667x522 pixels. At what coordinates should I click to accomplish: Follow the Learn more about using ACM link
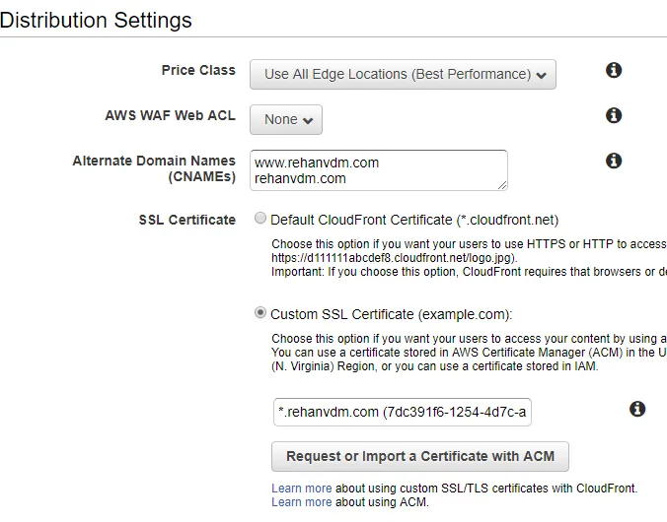tap(301, 502)
